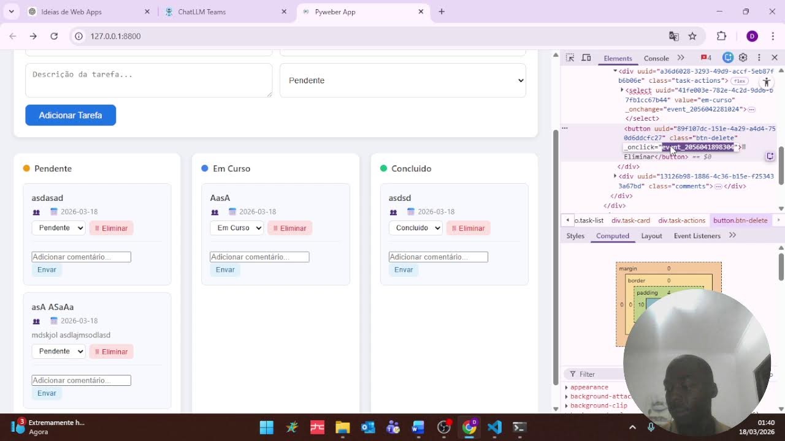Open the Pendente status dropdown in the new task form
785x441 pixels.
(403, 80)
